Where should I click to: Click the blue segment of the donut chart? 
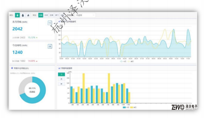click(42, 95)
